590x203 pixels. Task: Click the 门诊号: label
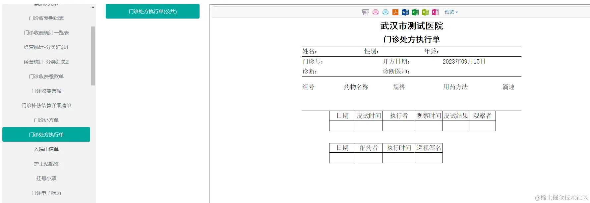(x=313, y=62)
